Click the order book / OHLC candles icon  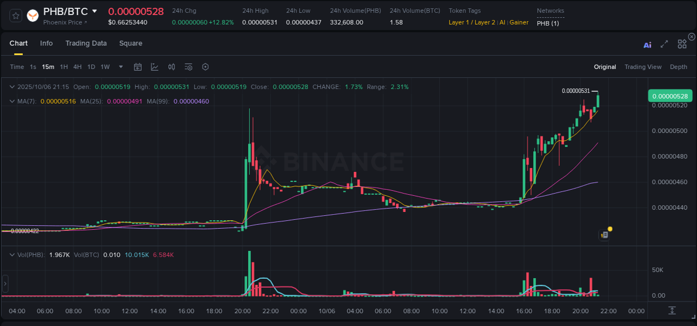[x=172, y=66]
